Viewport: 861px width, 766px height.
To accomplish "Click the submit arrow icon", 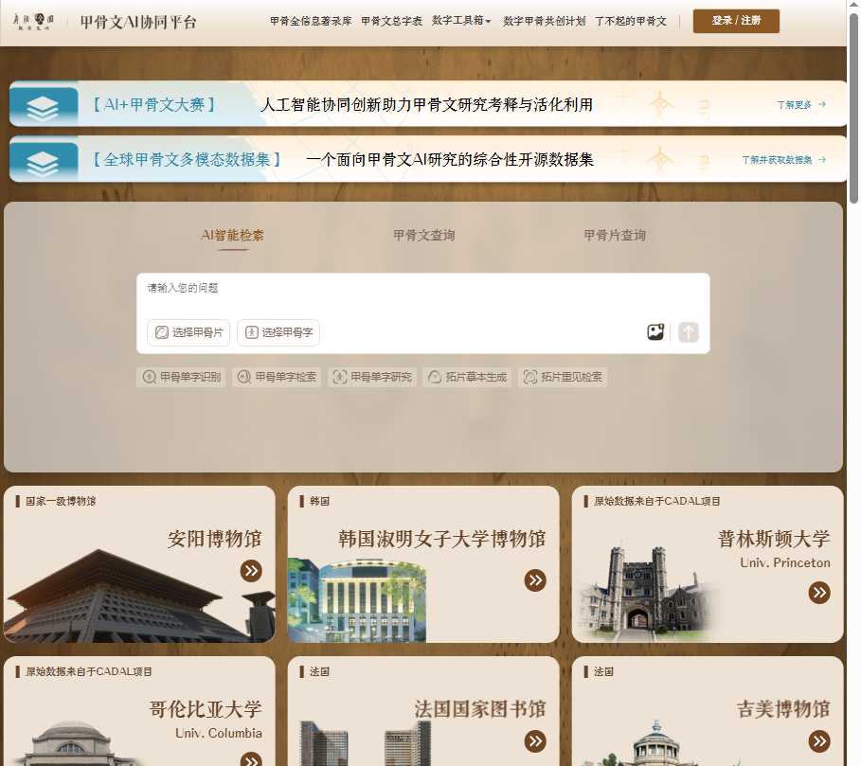I will 688,331.
